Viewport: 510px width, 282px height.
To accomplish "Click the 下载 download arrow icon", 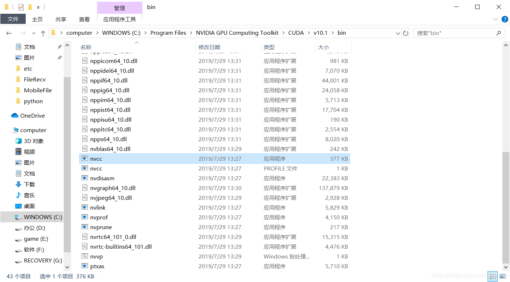I will [18, 184].
